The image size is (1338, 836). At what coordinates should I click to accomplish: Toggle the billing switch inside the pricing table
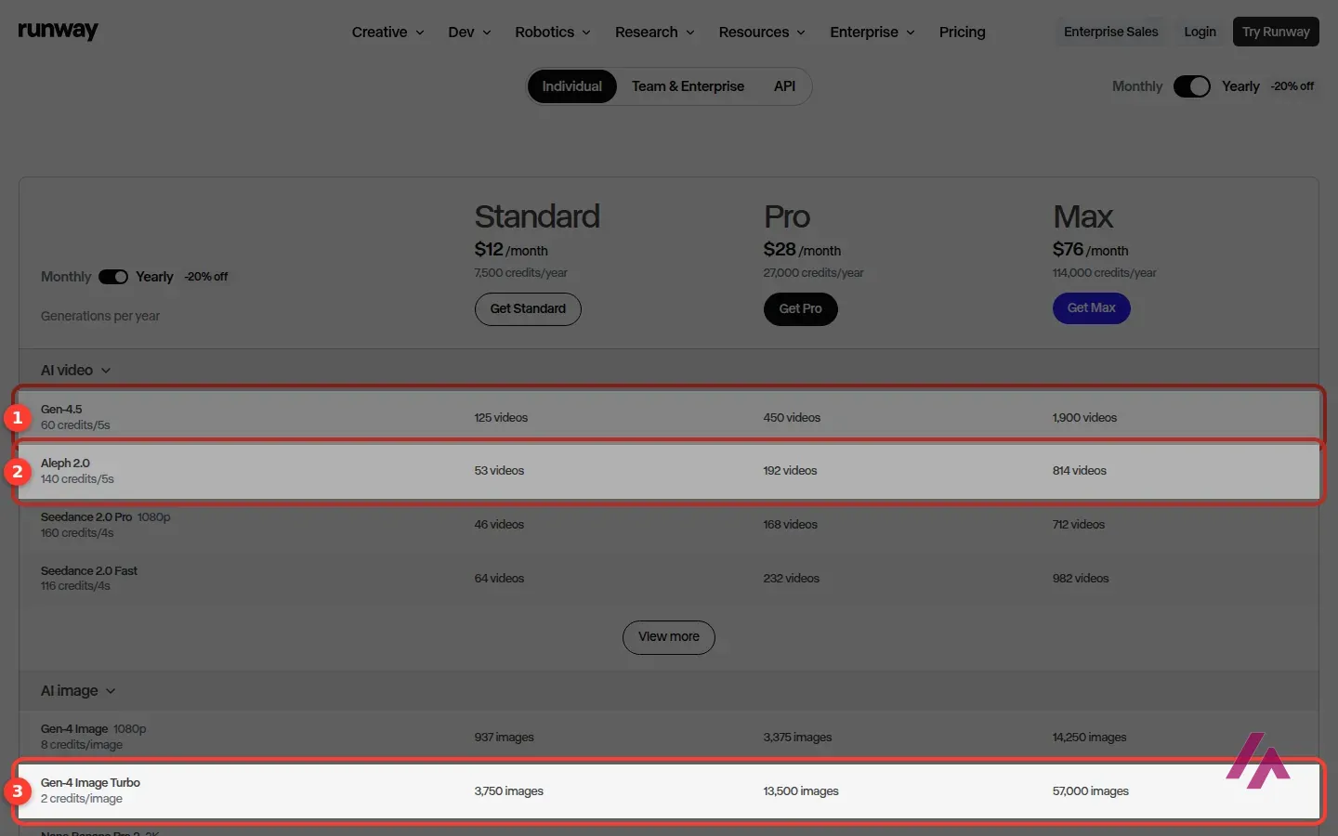(113, 277)
